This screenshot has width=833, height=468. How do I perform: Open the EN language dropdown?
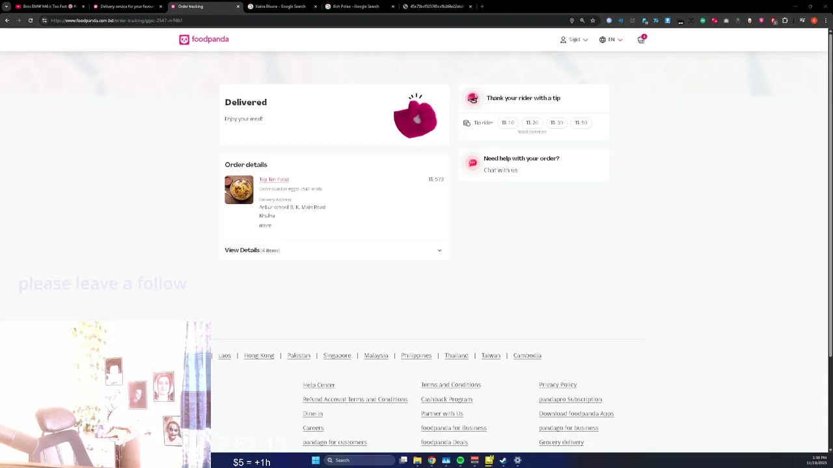click(x=611, y=40)
